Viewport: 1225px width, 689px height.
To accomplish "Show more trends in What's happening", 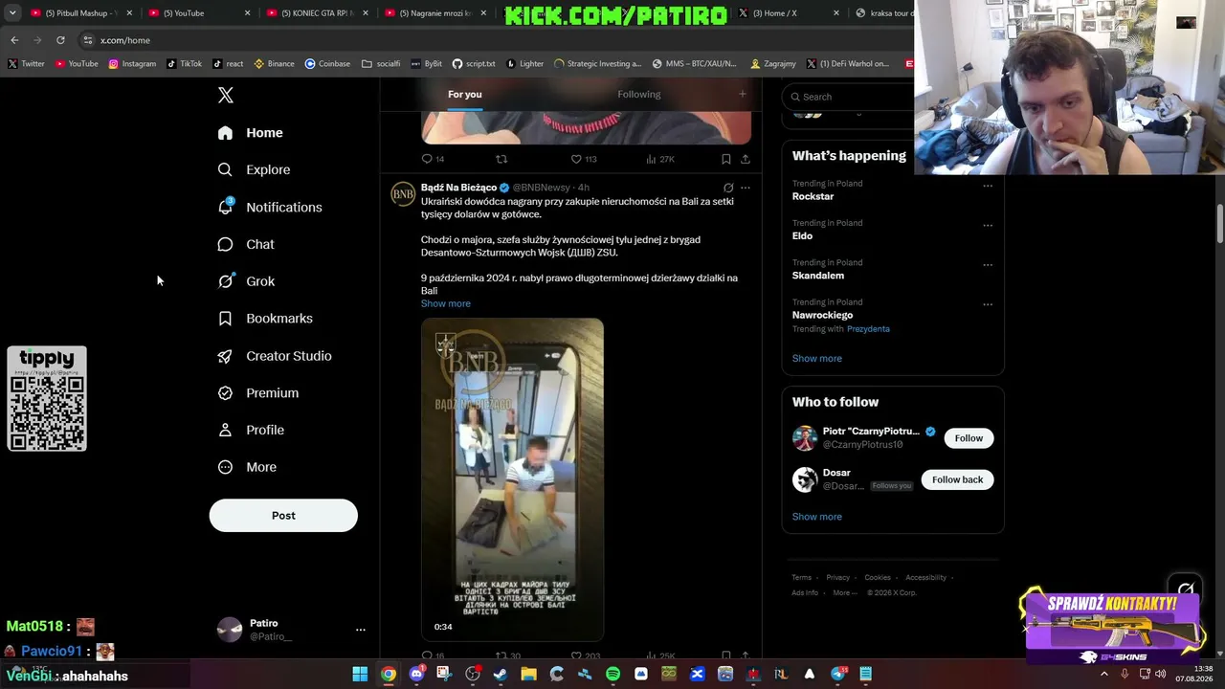I will (x=817, y=358).
